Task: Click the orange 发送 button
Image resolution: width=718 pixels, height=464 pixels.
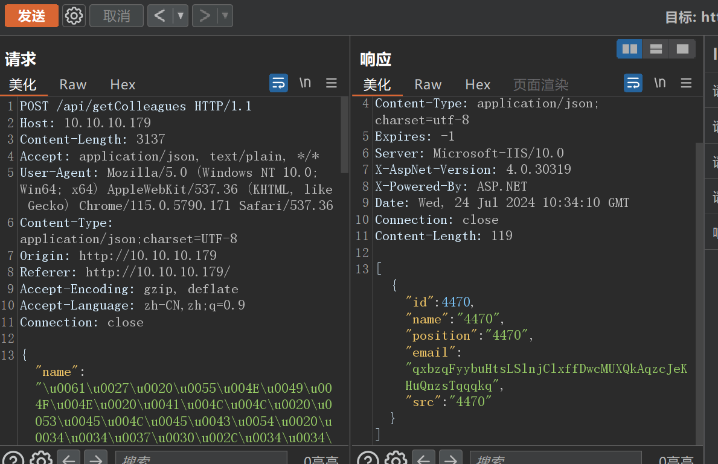Action: pos(31,16)
